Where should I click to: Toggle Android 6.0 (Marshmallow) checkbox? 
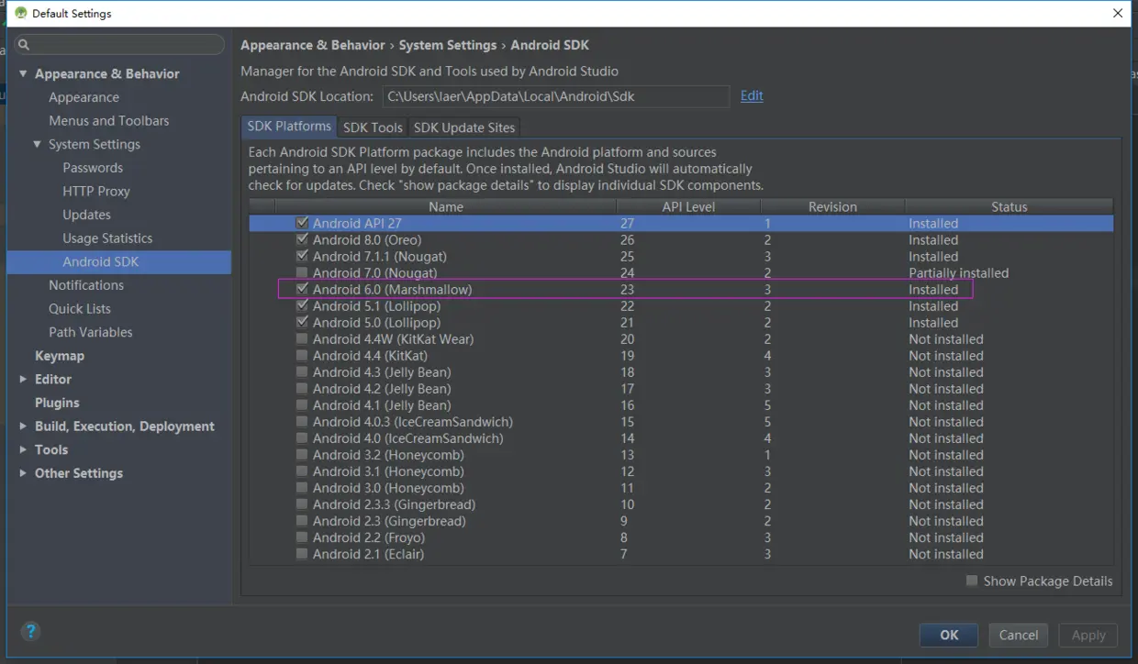(x=302, y=289)
